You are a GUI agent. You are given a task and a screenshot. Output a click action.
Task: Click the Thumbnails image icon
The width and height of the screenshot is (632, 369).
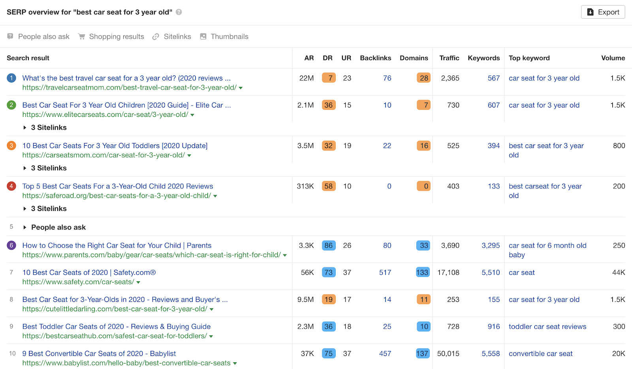(203, 36)
